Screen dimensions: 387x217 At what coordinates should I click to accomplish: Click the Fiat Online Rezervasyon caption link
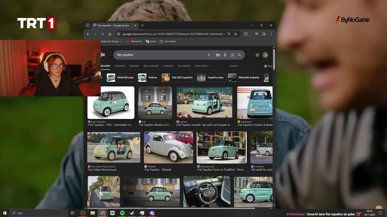[x=102, y=170]
